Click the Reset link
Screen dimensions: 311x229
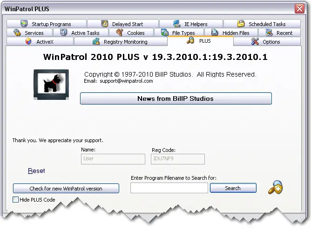pos(36,170)
